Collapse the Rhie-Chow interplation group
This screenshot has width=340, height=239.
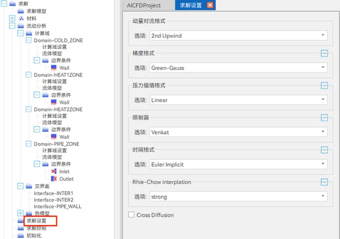324,182
